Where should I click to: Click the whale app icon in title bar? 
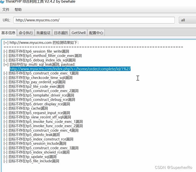tap(2, 2)
